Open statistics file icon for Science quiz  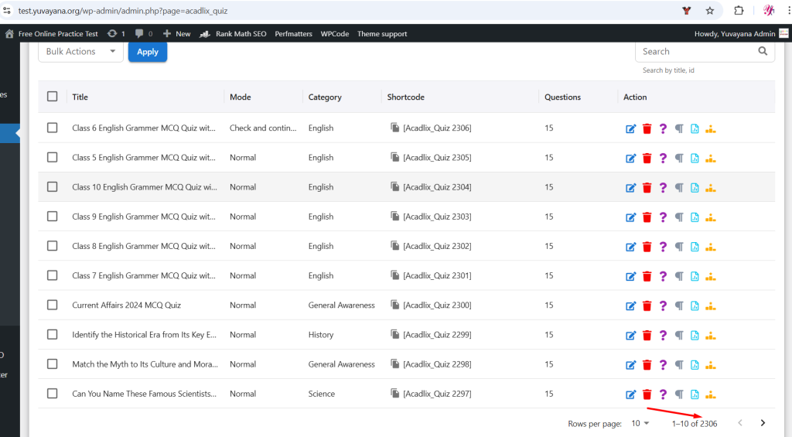tap(695, 394)
